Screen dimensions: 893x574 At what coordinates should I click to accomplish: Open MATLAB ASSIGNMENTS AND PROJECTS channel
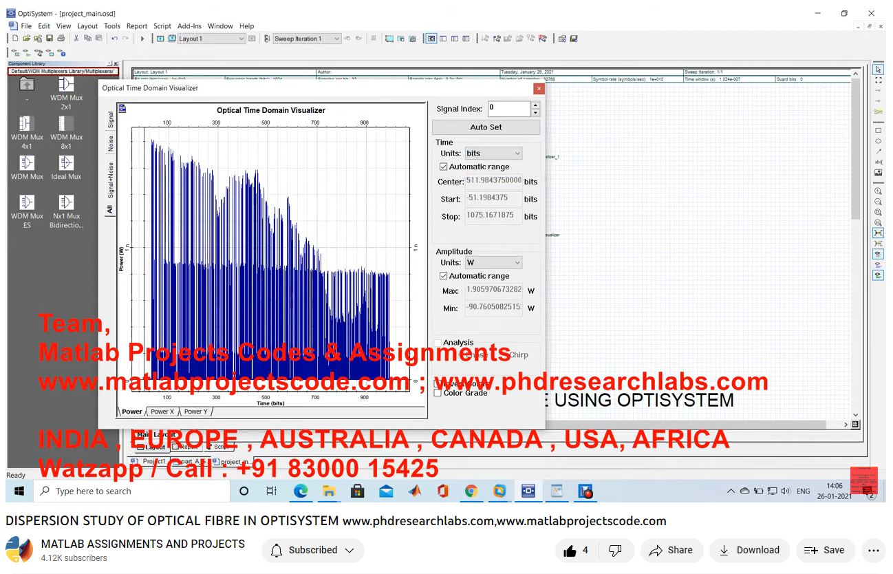coord(142,544)
